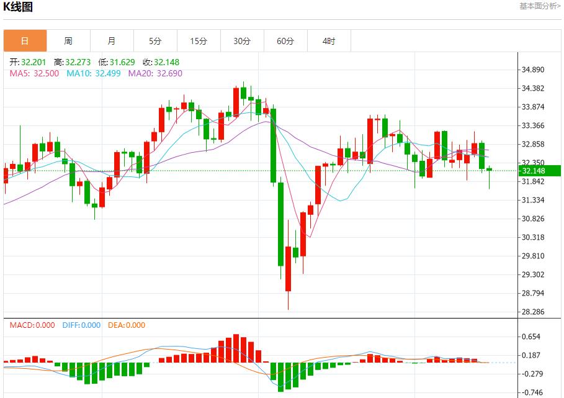Viewport: 564px width, 398px height.
Task: Click the MA5: 32.500 indicator label
Action: [34, 73]
